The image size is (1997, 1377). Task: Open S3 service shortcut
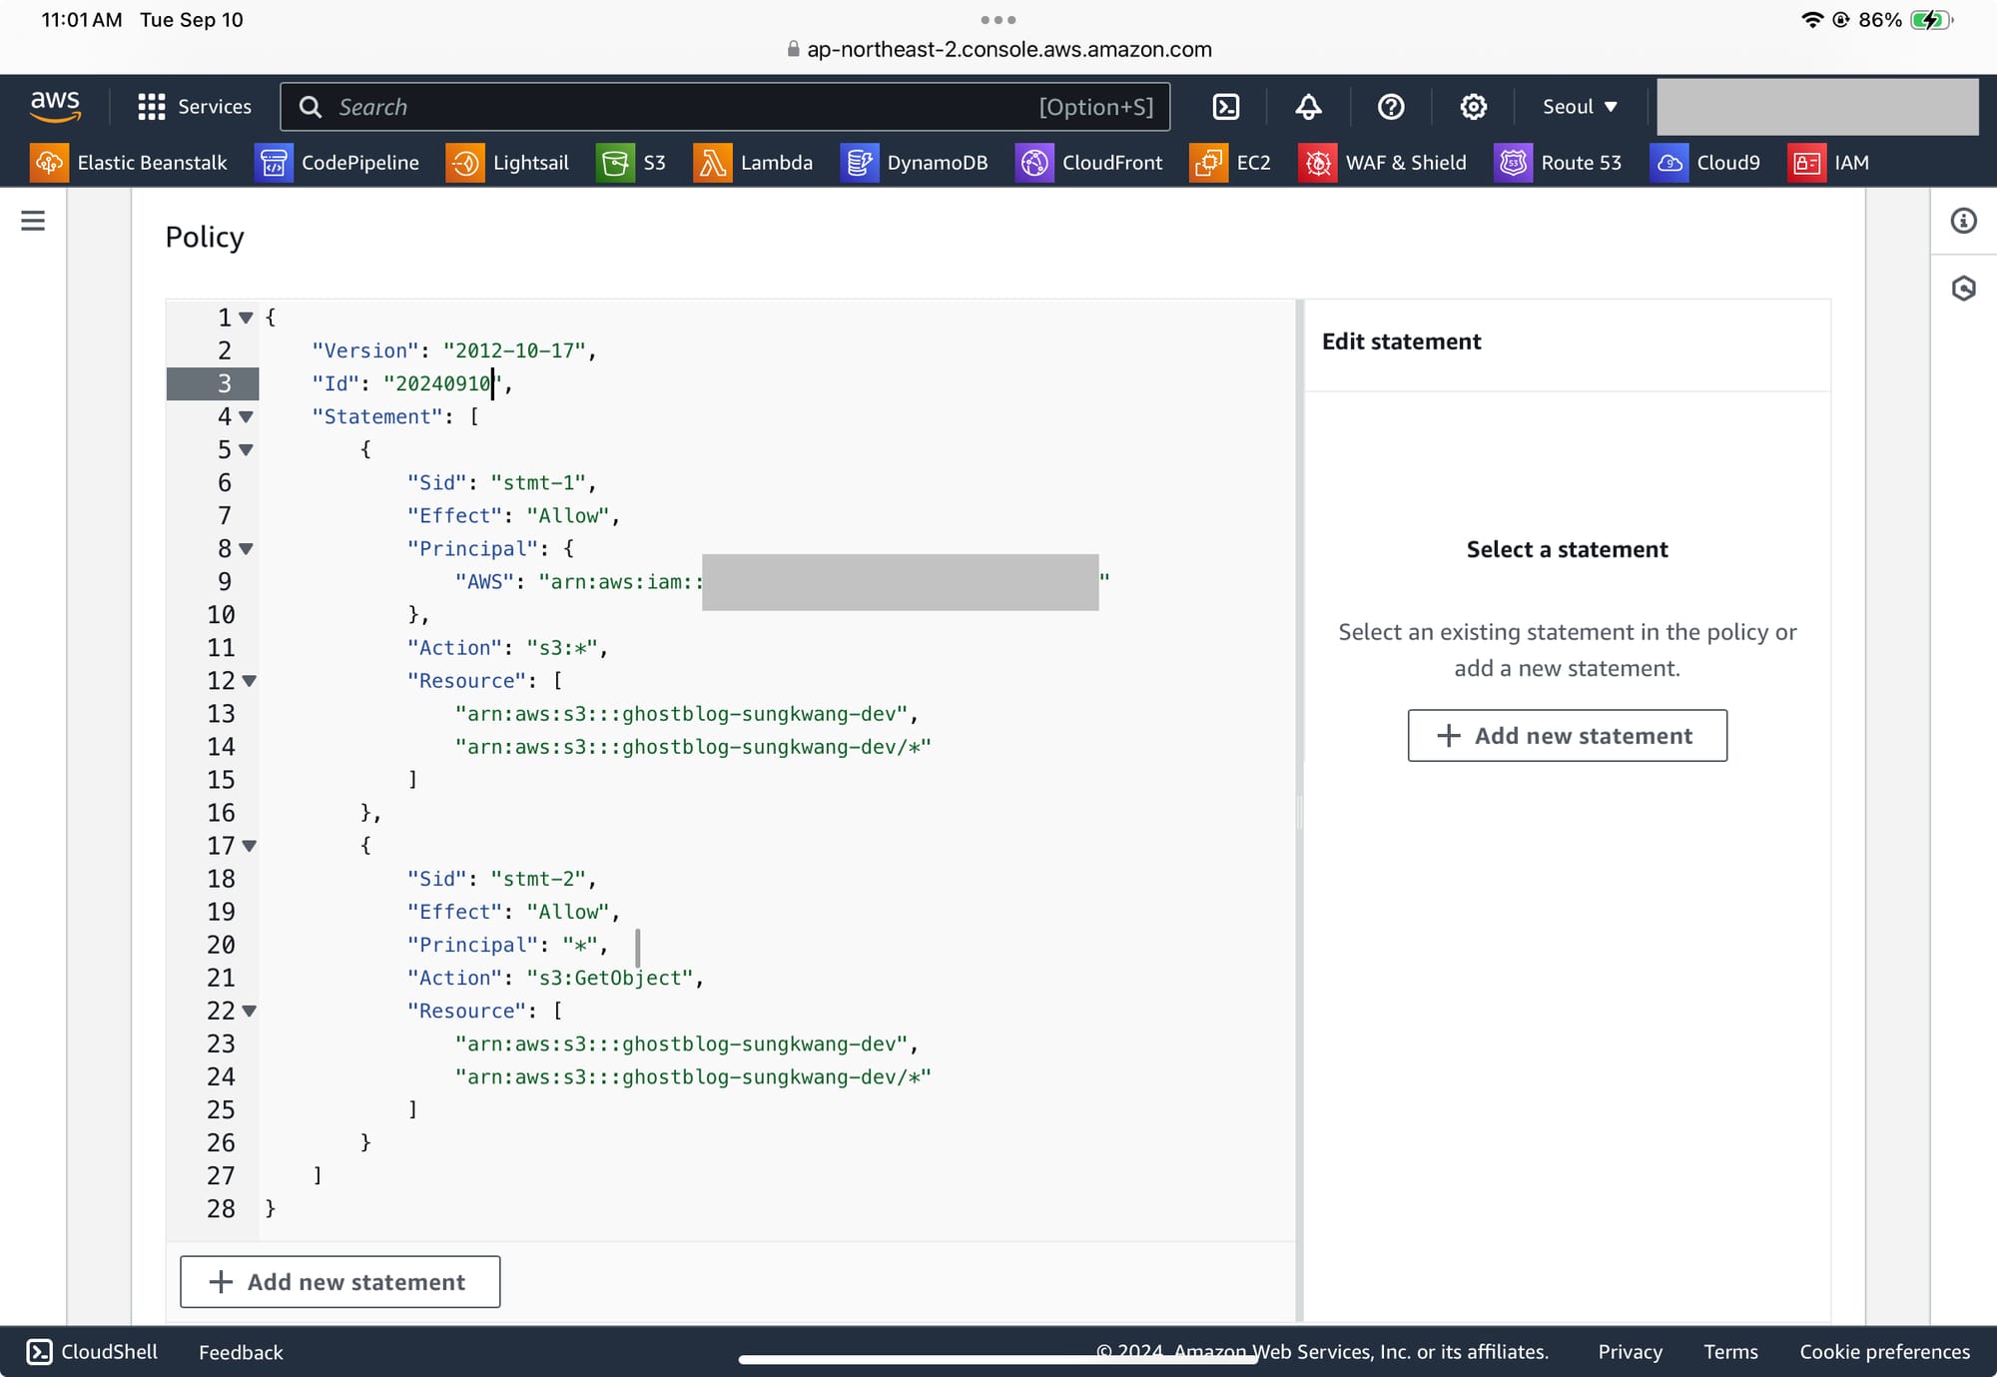[631, 163]
